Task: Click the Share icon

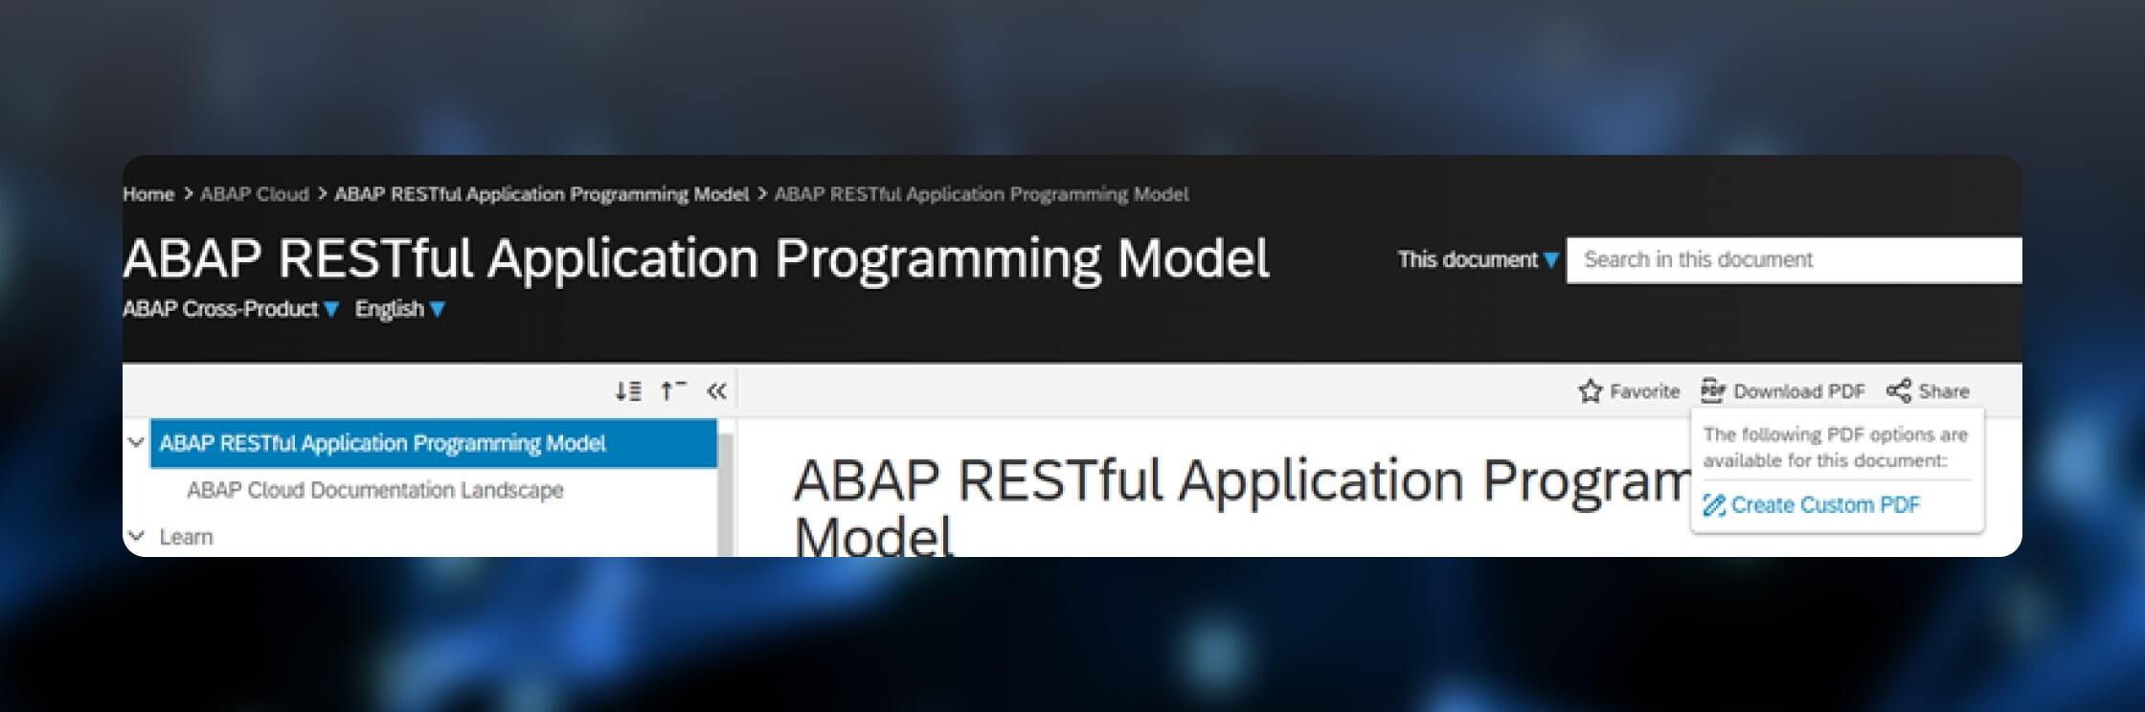Action: (x=1898, y=390)
